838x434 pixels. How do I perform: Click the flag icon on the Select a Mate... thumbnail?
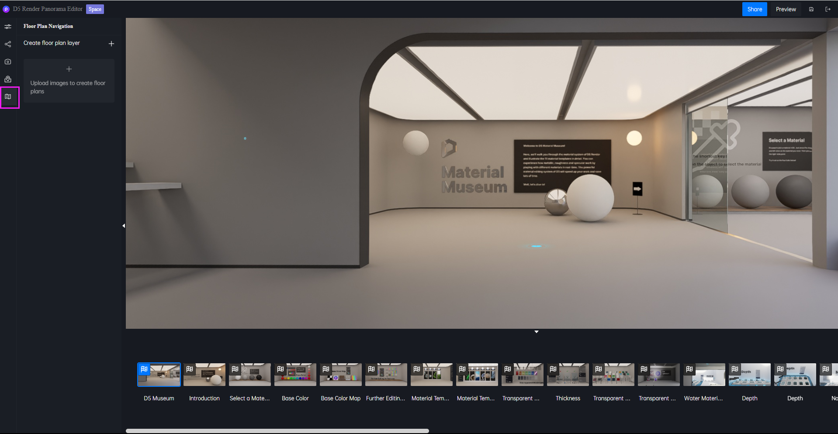(x=235, y=369)
